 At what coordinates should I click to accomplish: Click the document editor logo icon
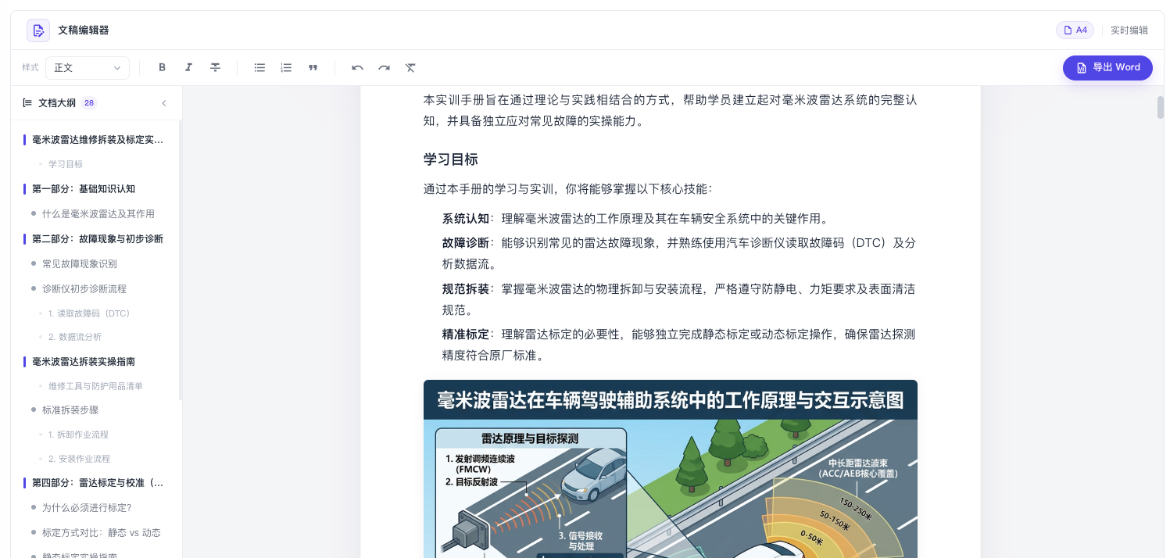pyautogui.click(x=38, y=30)
